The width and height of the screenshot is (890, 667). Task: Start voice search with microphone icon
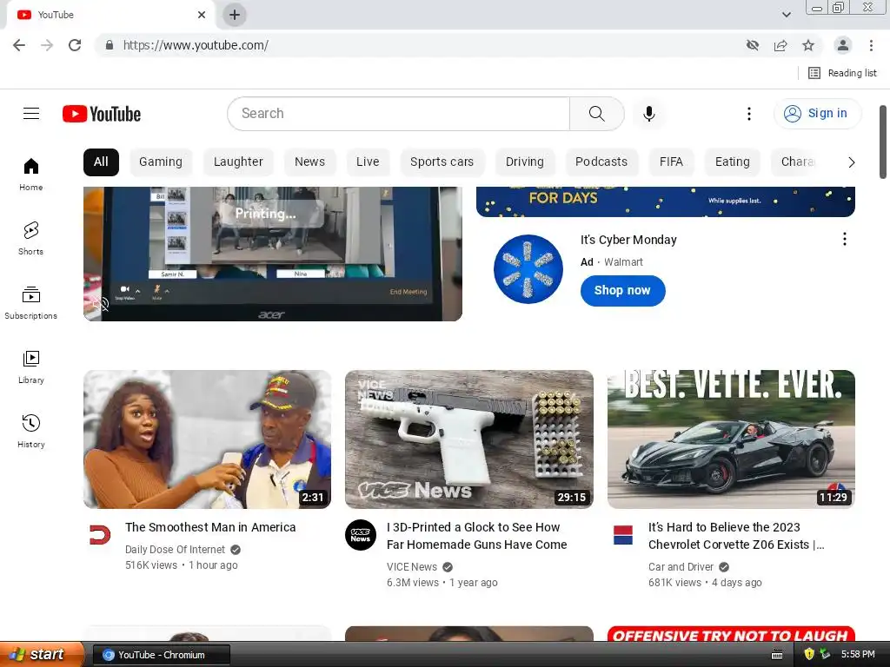point(648,114)
